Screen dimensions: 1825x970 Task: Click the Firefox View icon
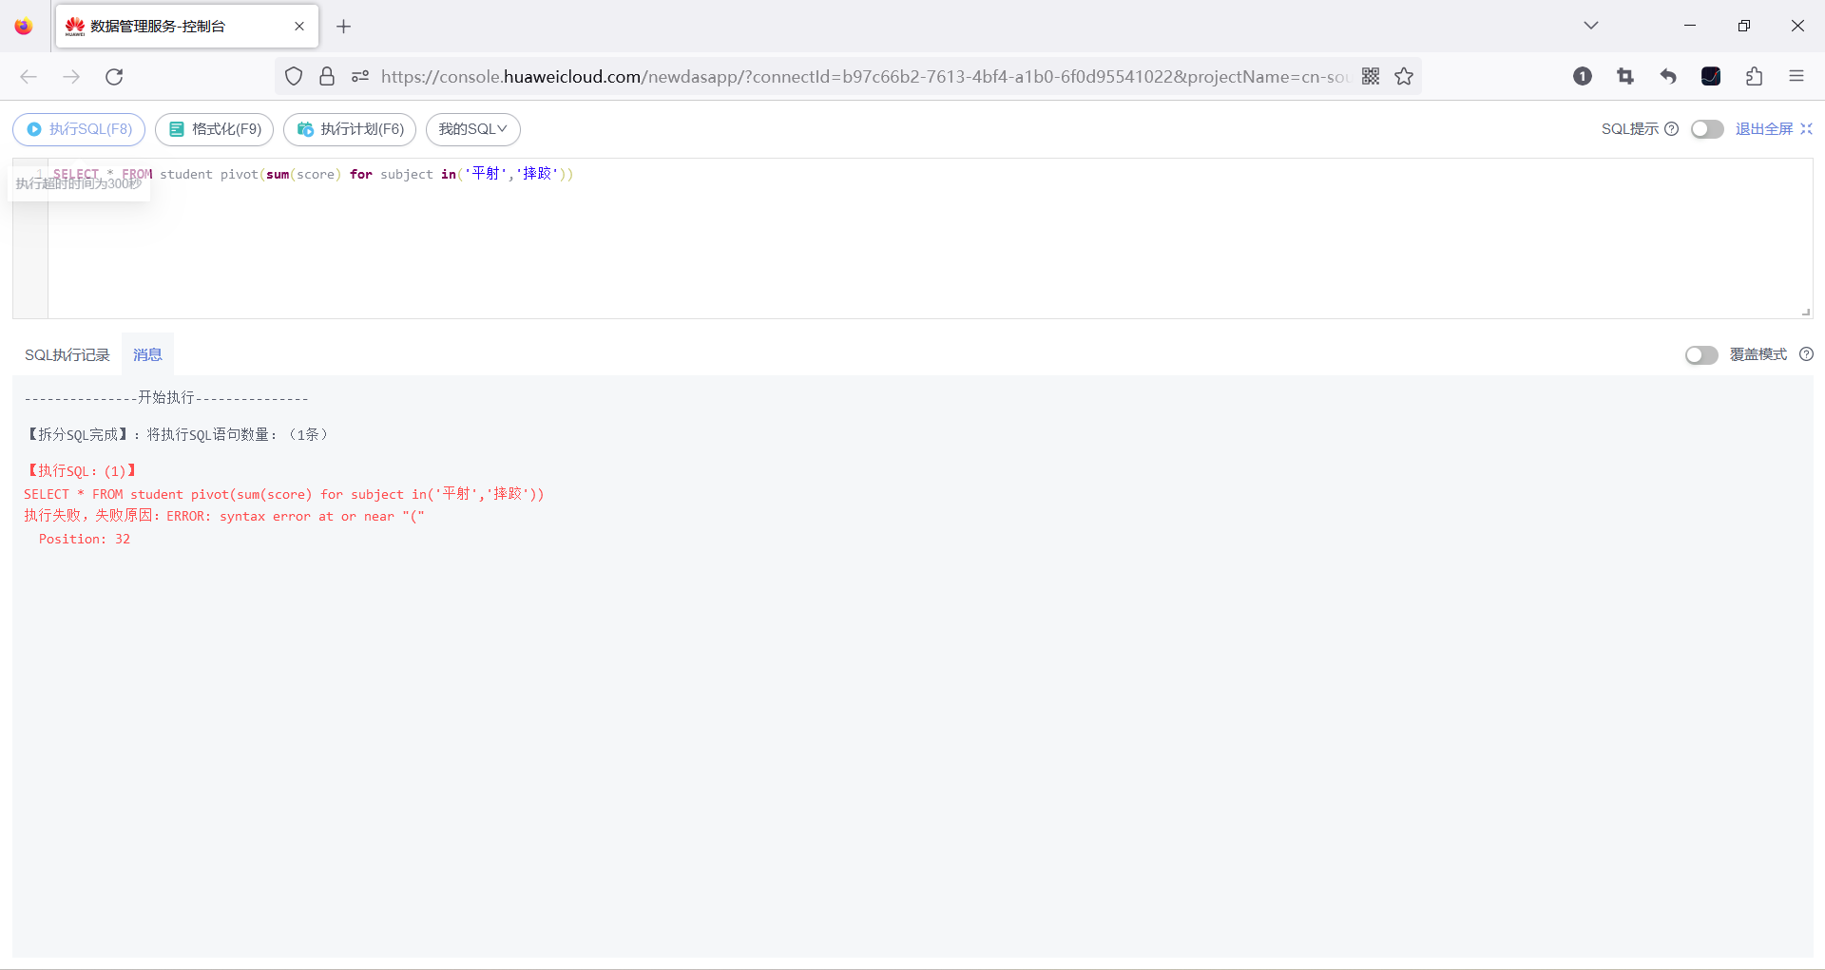pos(24,27)
